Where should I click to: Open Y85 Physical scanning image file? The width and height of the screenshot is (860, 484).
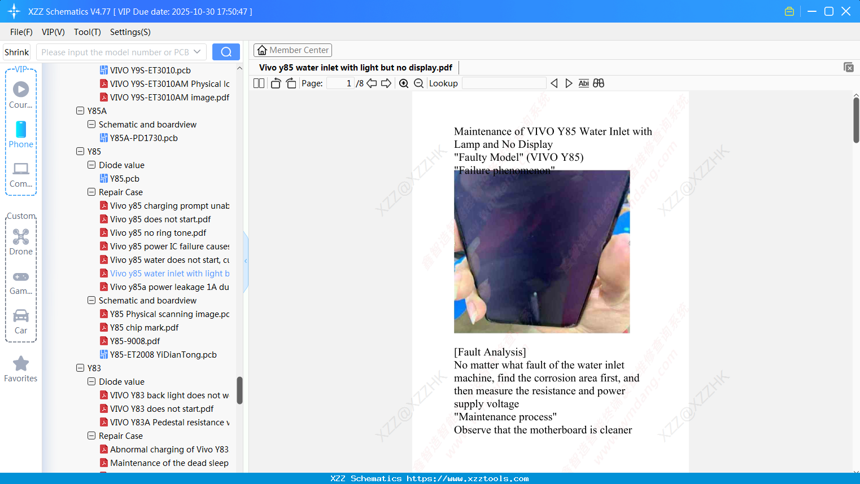point(164,314)
